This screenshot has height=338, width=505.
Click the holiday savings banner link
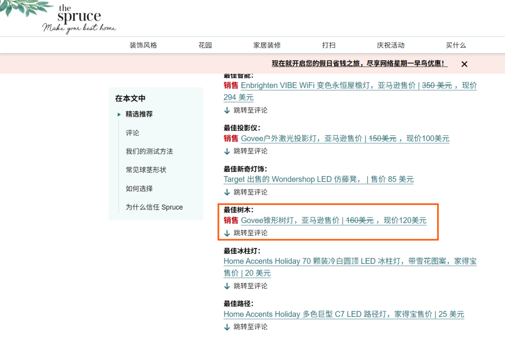click(359, 63)
